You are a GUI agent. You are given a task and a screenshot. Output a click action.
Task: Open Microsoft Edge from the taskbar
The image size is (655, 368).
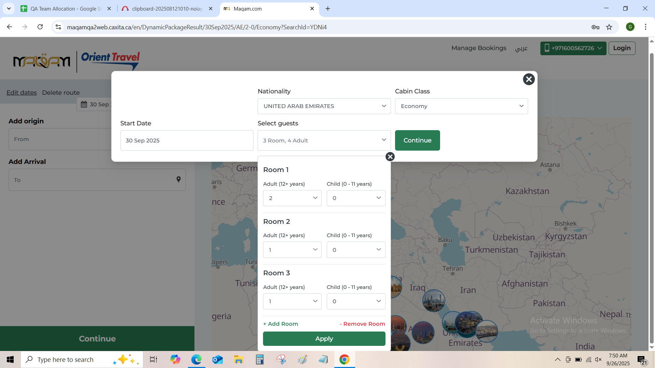196,359
